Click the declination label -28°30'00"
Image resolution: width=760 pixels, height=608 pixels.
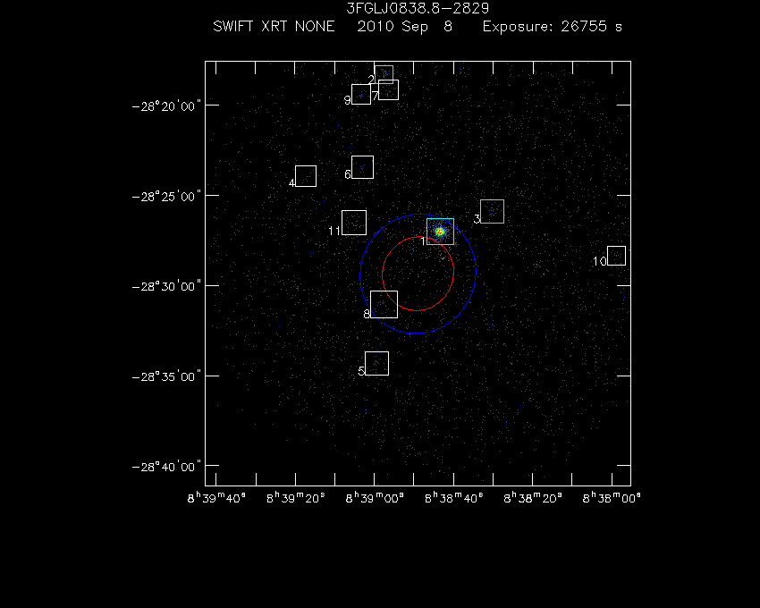pos(166,286)
